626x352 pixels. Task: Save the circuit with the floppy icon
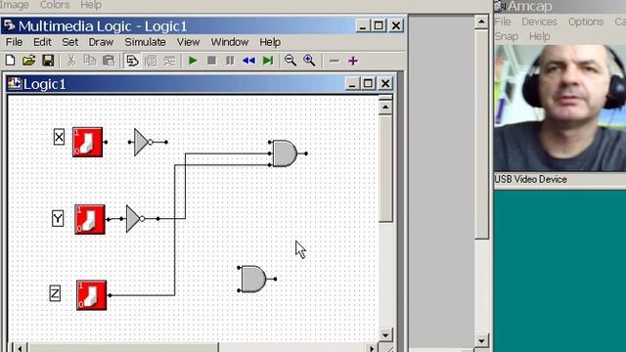point(48,61)
